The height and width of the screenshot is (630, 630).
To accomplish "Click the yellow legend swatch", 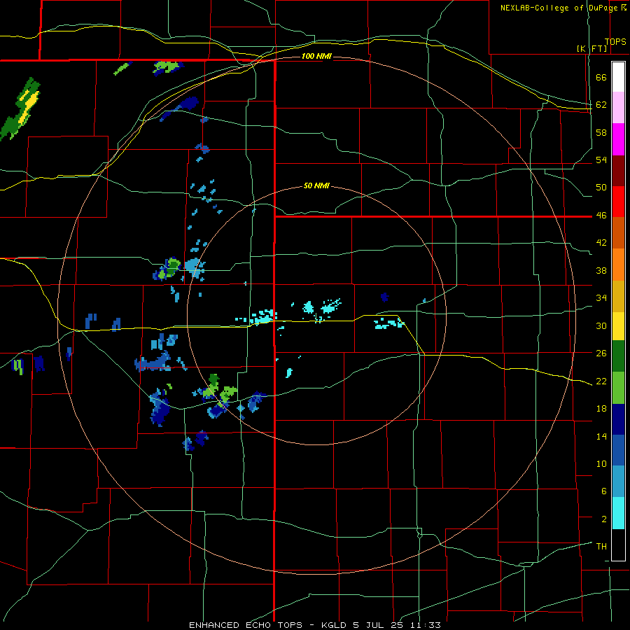I will point(618,325).
